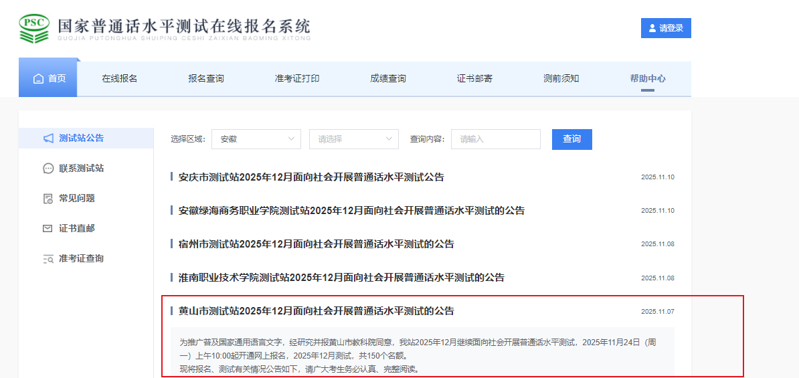Click the envelope icon beside 证书直邮
This screenshot has height=378, width=799.
48,229
